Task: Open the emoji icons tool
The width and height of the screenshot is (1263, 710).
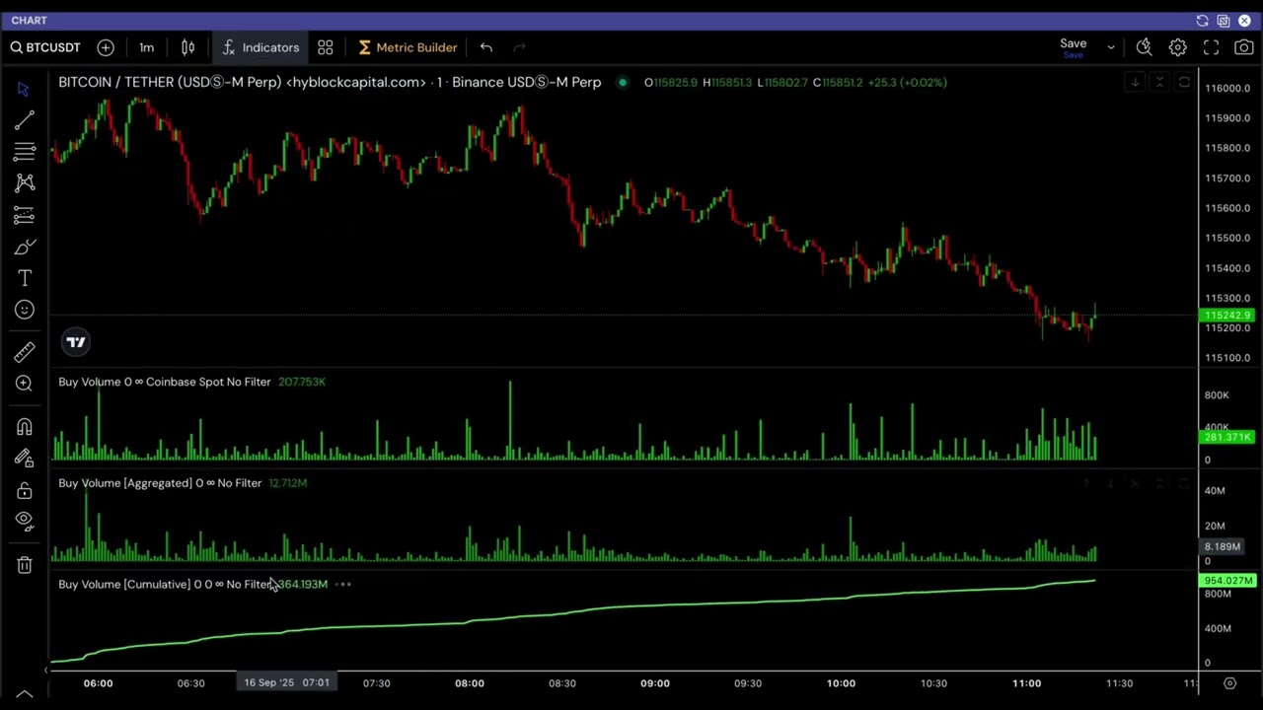Action: tap(25, 310)
